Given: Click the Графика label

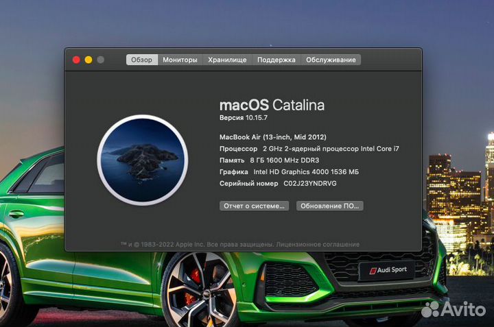Looking at the screenshot, I should pos(234,172).
